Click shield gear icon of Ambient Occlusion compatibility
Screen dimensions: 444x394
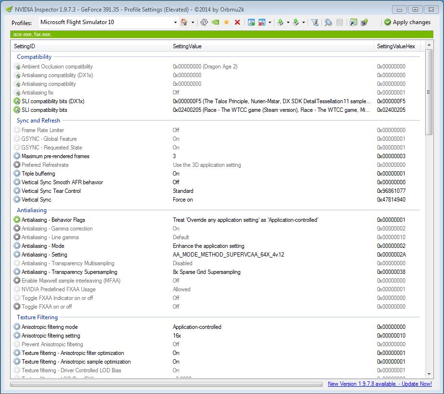click(x=17, y=67)
